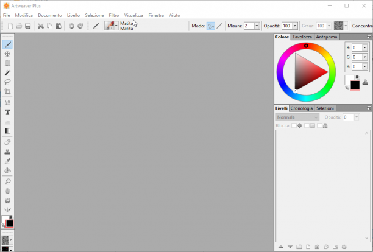373x252 pixels.
Task: Click the Open file toolbar icon
Action: point(19,26)
